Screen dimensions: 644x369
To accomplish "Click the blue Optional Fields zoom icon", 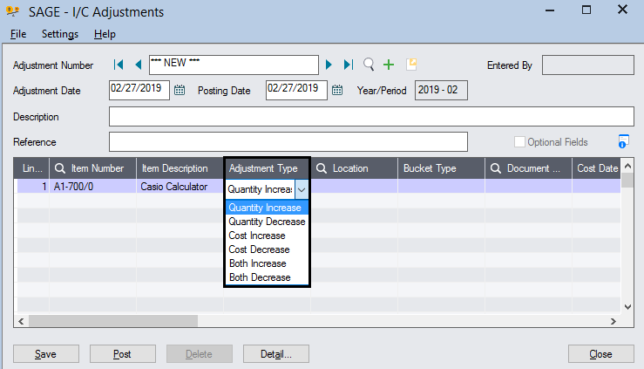I will [623, 141].
